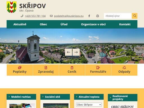Show next slide with right arrow
The image size is (144, 108).
pyautogui.click(x=76, y=52)
